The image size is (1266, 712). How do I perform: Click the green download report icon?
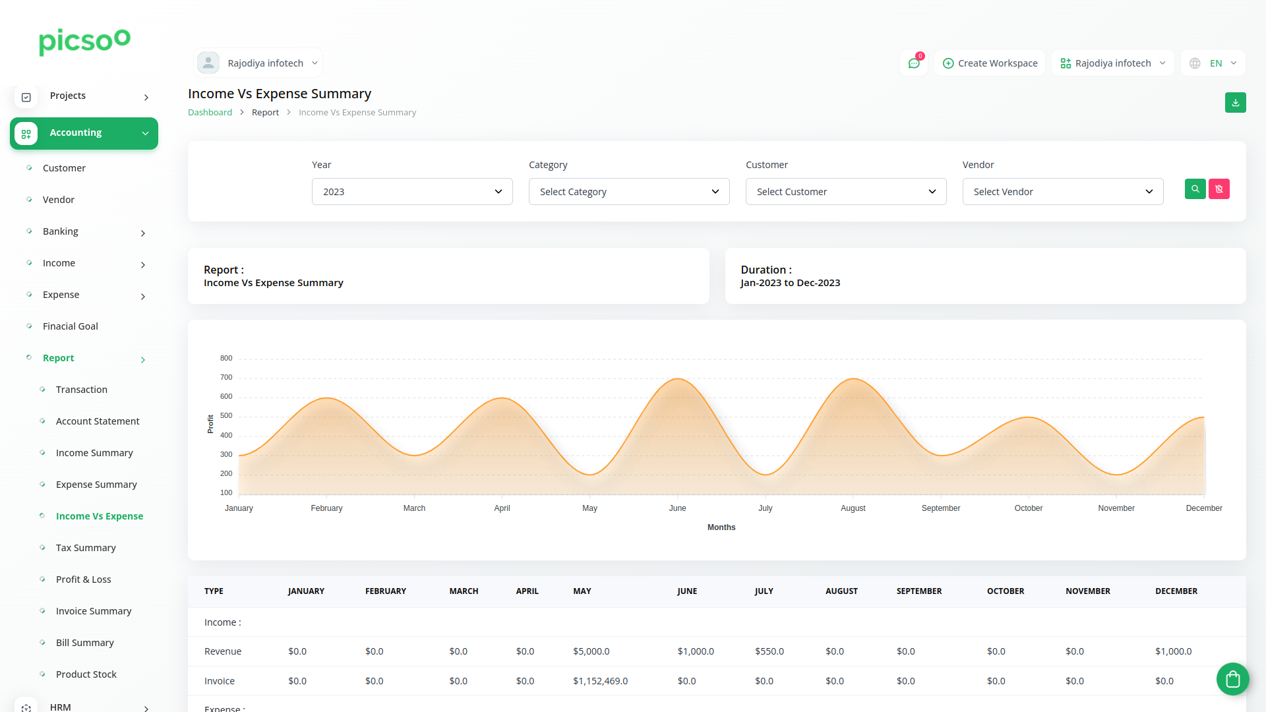tap(1235, 103)
